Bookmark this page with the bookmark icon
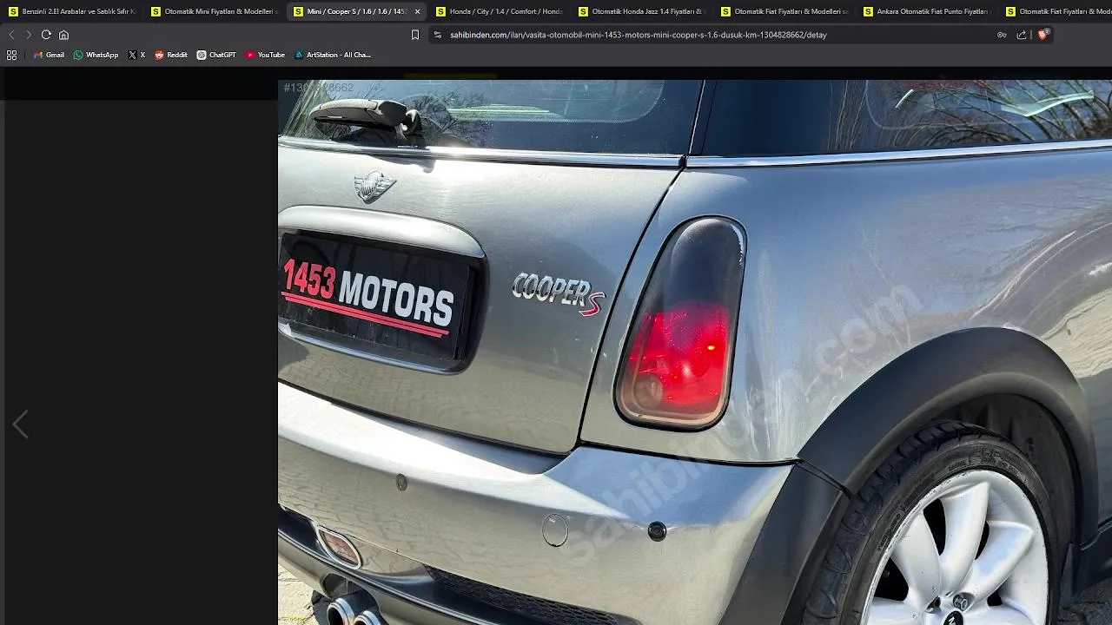 click(x=415, y=35)
